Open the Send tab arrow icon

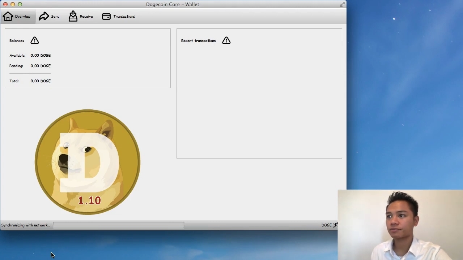point(44,16)
